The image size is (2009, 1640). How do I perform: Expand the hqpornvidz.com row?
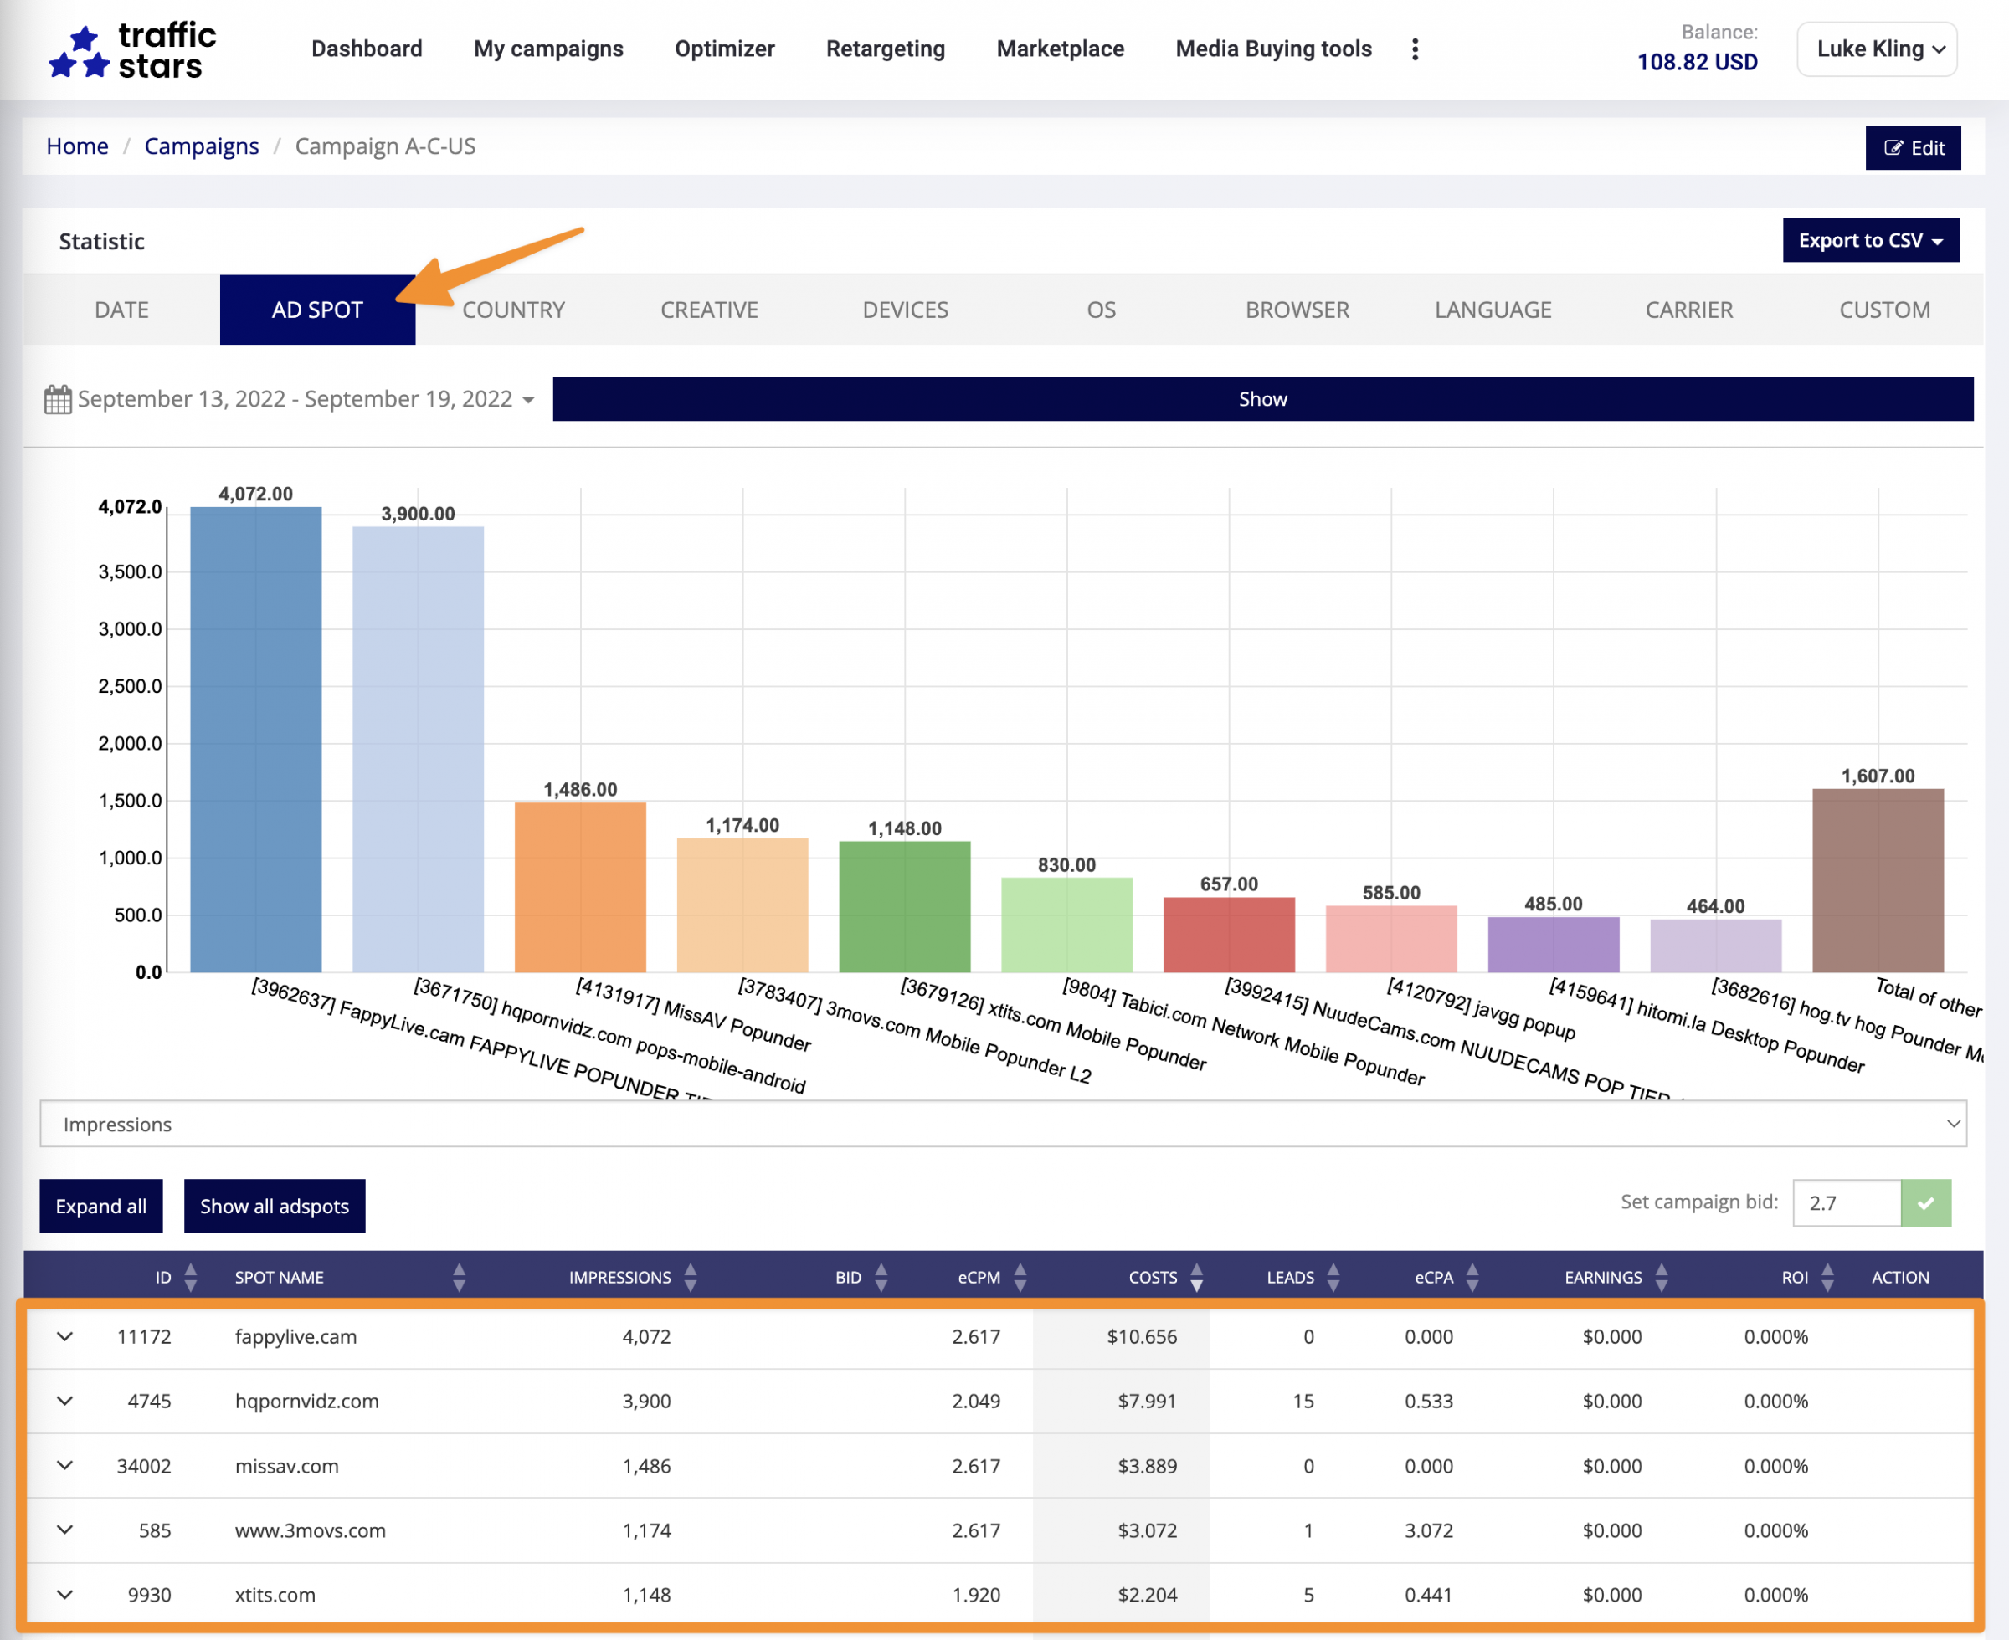pos(64,1401)
